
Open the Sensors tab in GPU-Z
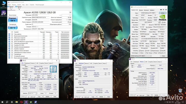(x=141, y=10)
